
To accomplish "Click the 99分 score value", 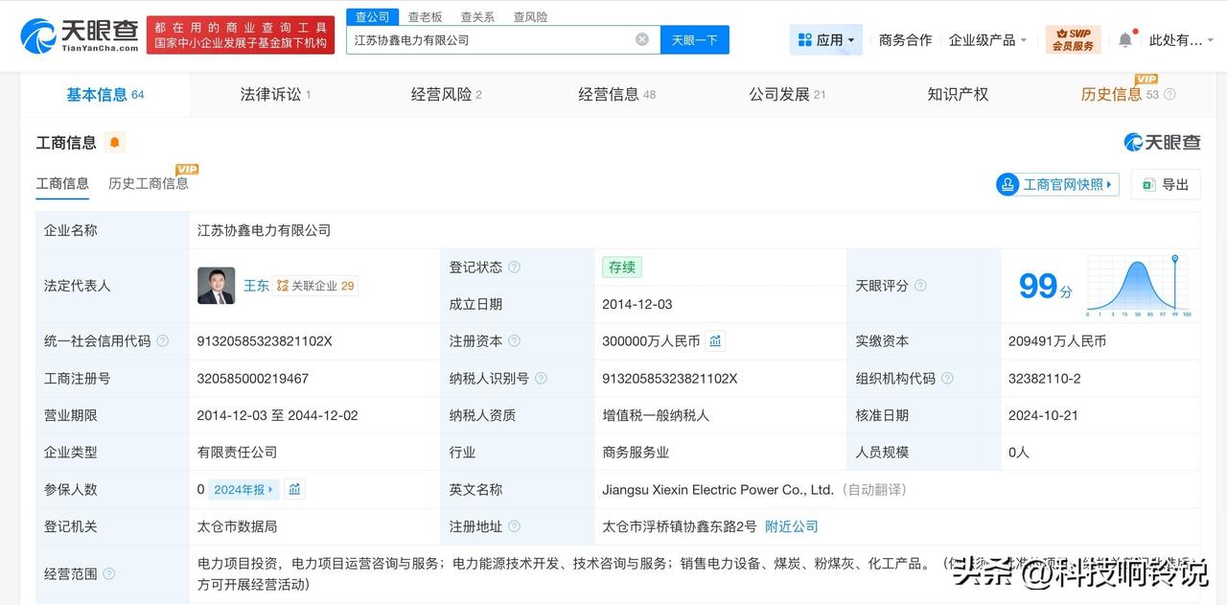I will click(1045, 286).
